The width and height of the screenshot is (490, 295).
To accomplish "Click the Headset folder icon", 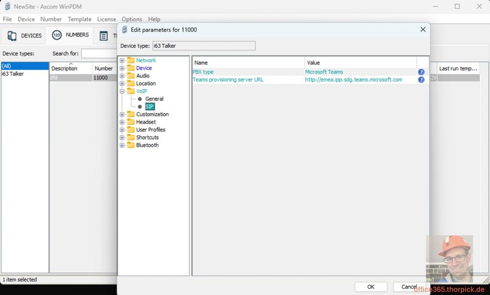I will (131, 122).
